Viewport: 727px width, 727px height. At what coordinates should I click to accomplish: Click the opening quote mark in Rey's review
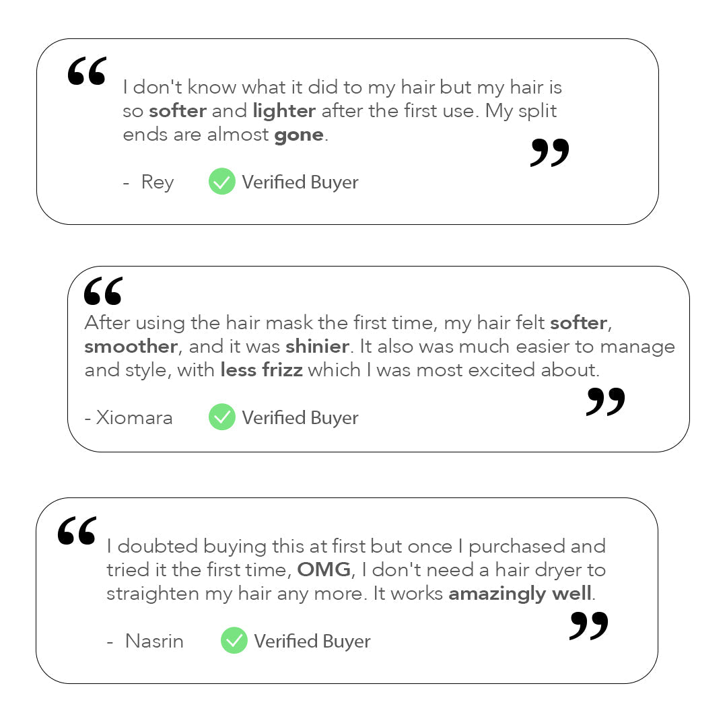[x=87, y=72]
